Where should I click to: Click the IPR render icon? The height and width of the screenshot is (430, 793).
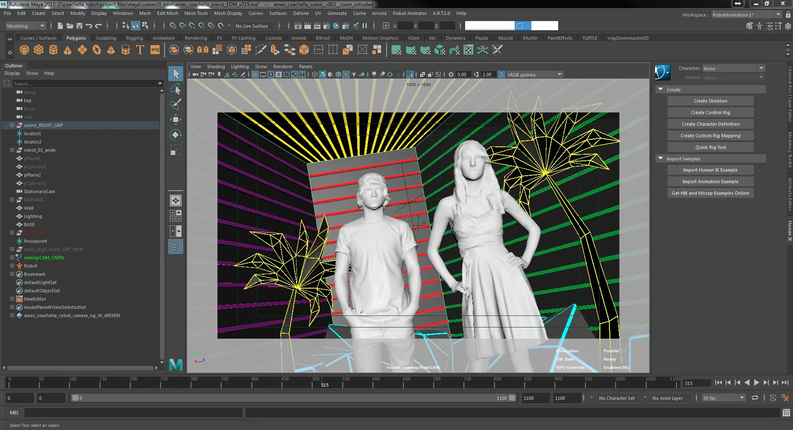(317, 26)
